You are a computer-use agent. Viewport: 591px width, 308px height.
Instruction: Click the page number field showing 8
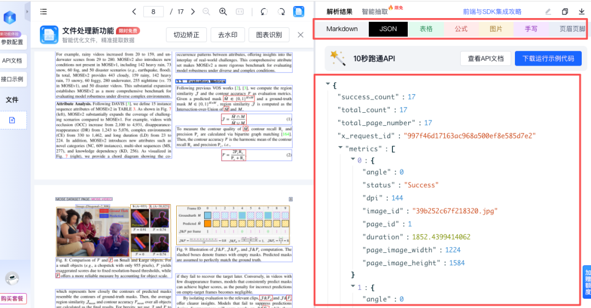(x=153, y=11)
